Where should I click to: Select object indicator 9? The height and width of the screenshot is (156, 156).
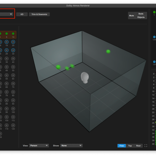7,34
